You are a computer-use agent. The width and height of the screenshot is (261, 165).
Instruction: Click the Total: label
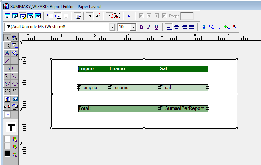click(85, 108)
